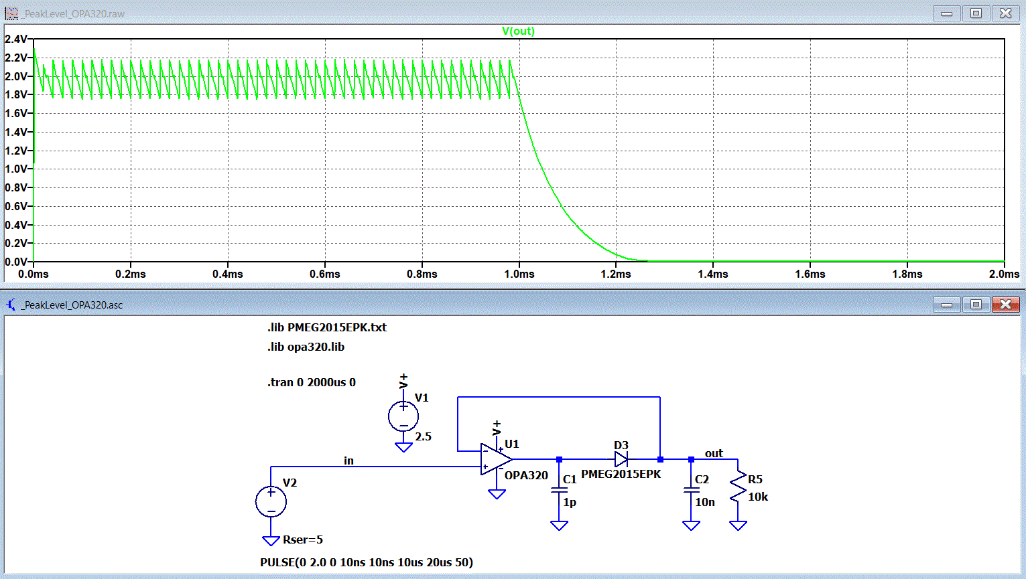The height and width of the screenshot is (579, 1026).
Task: Select resistor R5 symbol
Action: 738,487
